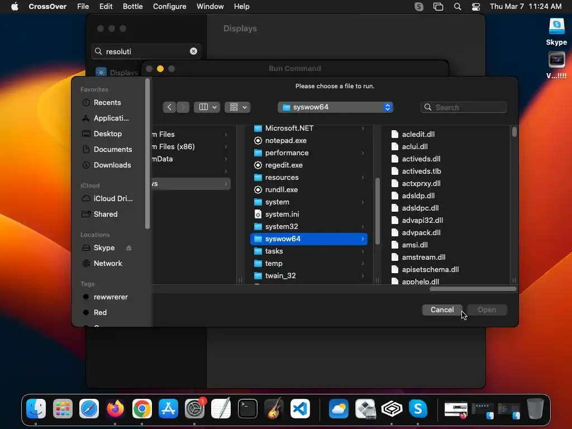572x429 pixels.
Task: Open the Configure menu
Action: [x=170, y=7]
